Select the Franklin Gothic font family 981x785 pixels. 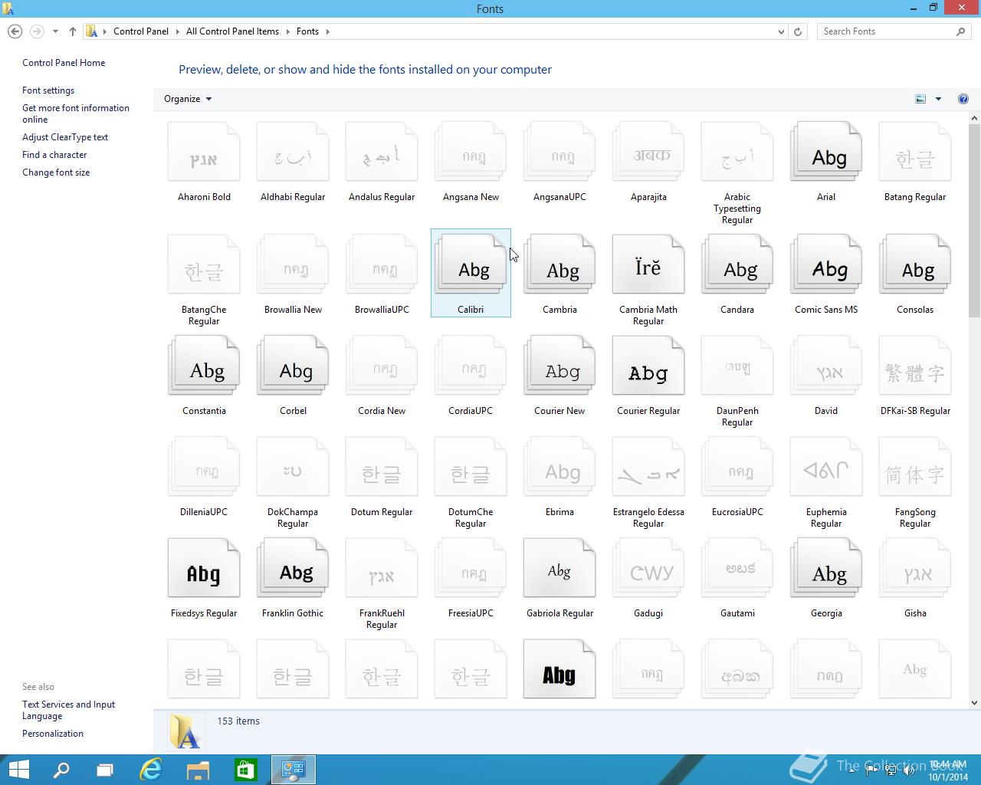coord(293,569)
